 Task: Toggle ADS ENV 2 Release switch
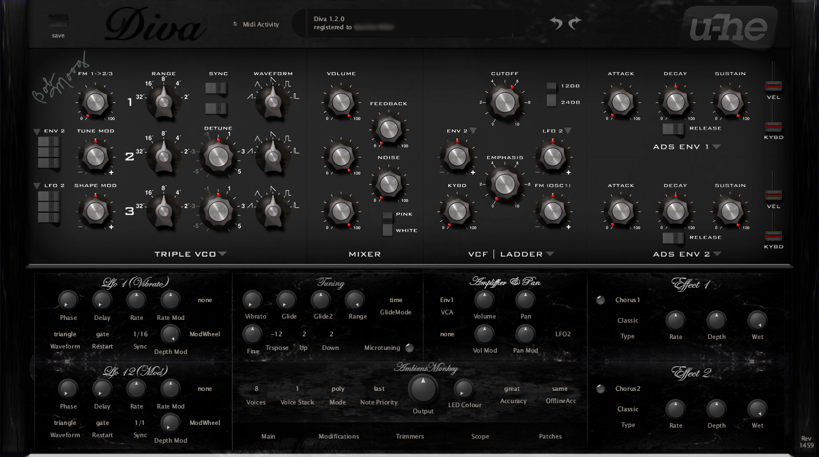[x=673, y=237]
